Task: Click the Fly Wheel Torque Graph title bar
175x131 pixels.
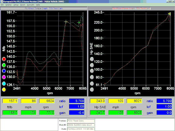Action: click(44, 8)
